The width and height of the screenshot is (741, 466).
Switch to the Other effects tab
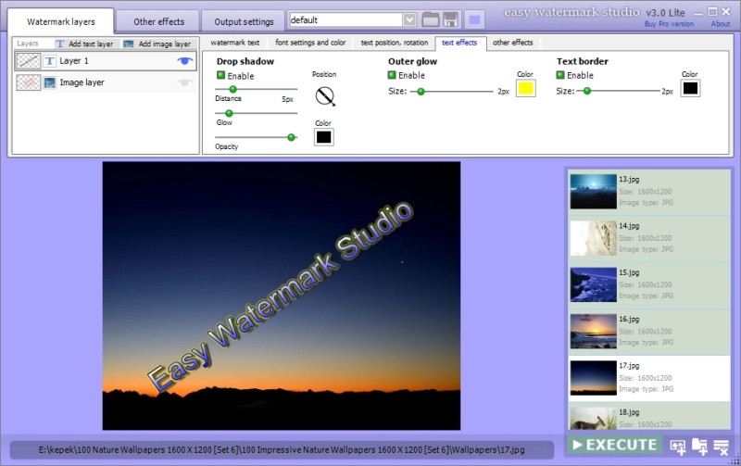click(158, 21)
